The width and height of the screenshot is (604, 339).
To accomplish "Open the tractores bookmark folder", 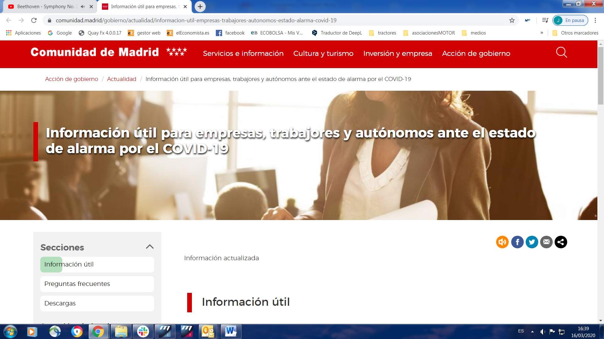I will coord(382,33).
